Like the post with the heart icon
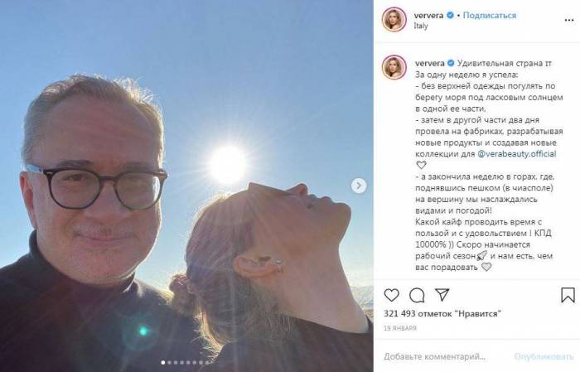580x372 pixels. click(391, 295)
